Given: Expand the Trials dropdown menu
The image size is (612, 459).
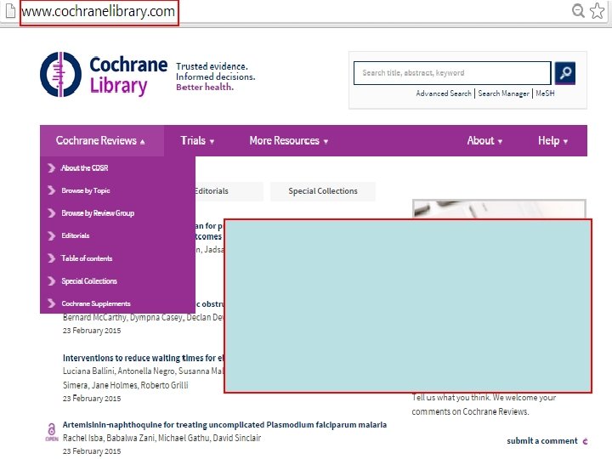Looking at the screenshot, I should 197,140.
